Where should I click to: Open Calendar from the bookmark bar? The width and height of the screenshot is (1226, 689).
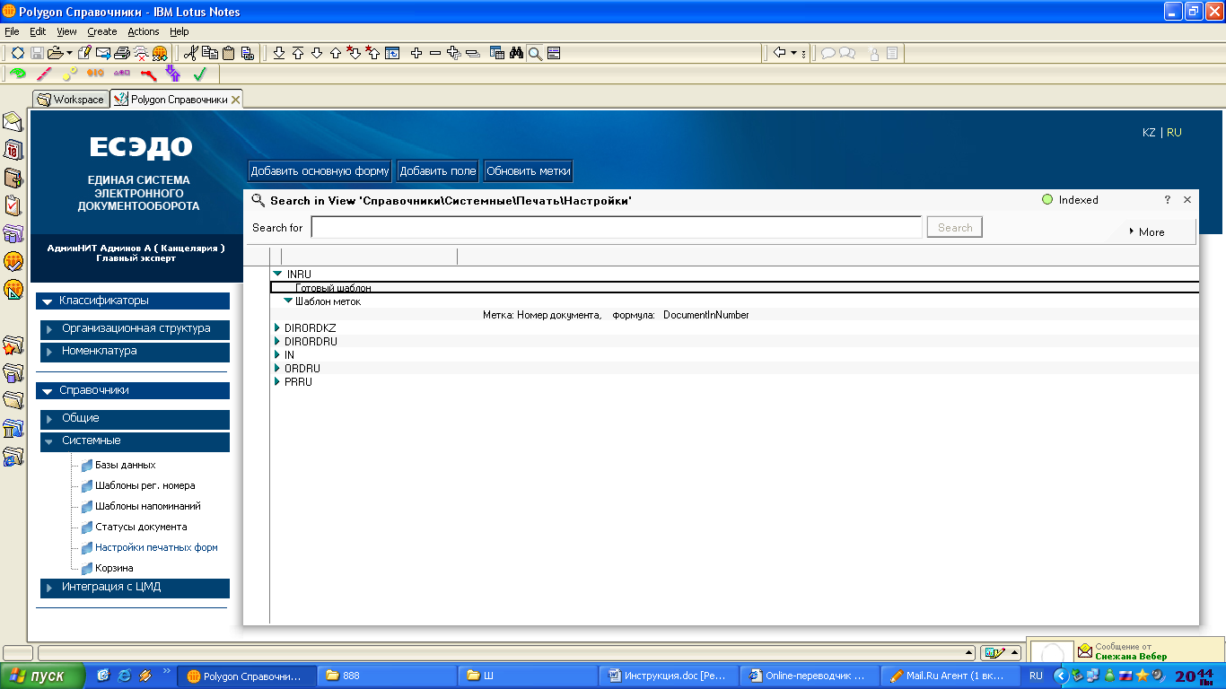(x=13, y=150)
